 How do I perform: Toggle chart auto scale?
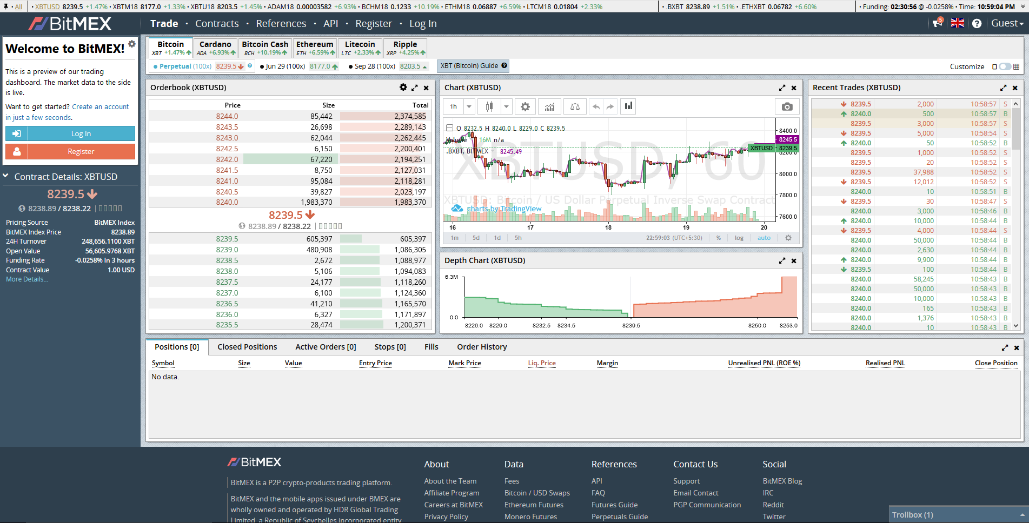[x=764, y=238]
